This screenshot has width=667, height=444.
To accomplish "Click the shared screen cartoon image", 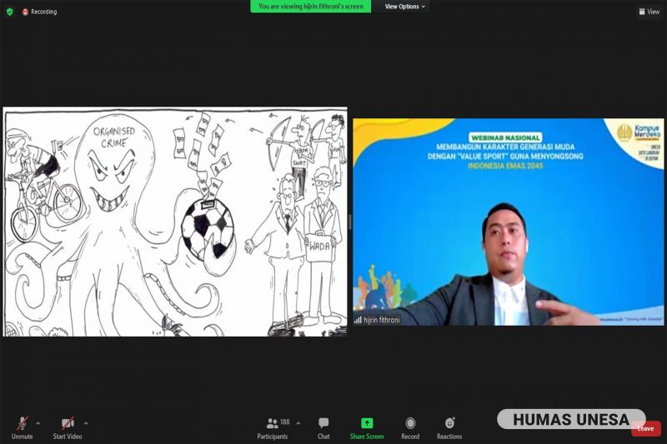I will pos(175,222).
